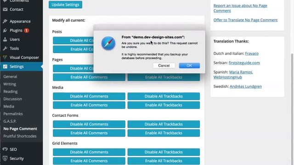Open the firstsiteguide.com link
Screen dimensions: 294x165
click(244, 63)
